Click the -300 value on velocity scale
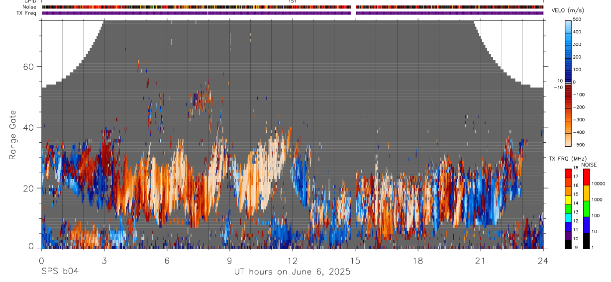The width and height of the screenshot is (611, 282). (579, 120)
